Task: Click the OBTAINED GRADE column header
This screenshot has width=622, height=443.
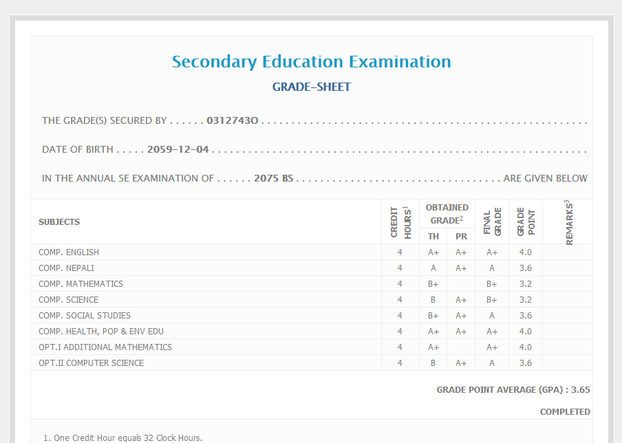Action: [447, 214]
